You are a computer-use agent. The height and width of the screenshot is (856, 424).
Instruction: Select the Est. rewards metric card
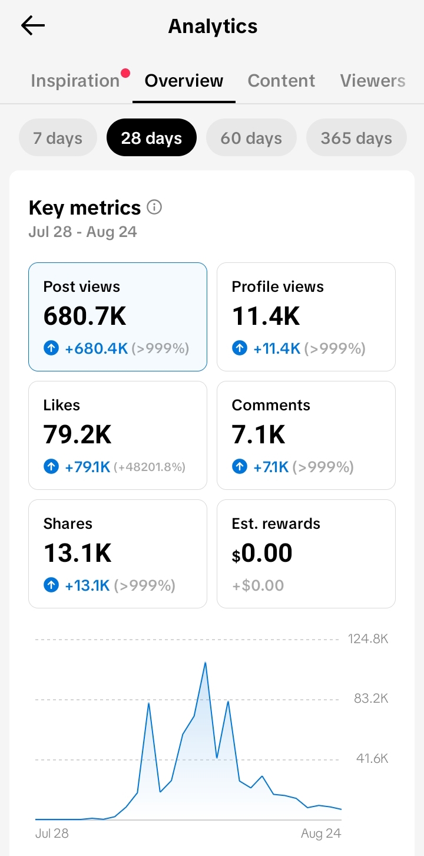(306, 554)
